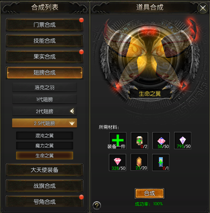
Task: Expand the 2代翅膀 category arrow
Action: click(72, 111)
